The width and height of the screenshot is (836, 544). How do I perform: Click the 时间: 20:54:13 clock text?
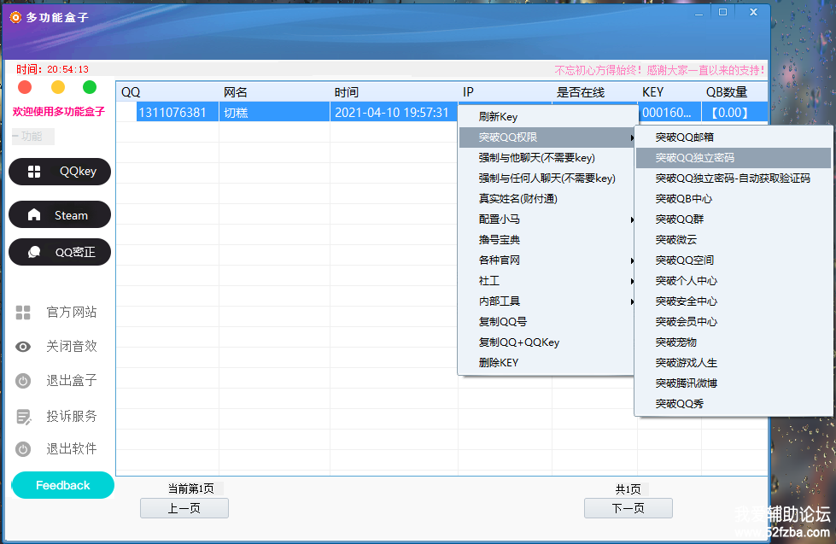[x=52, y=69]
